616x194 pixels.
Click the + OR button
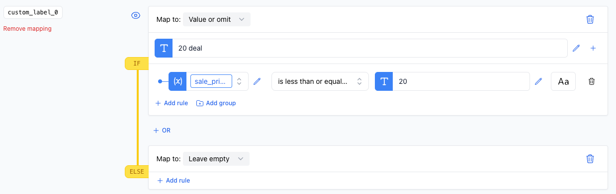click(162, 130)
